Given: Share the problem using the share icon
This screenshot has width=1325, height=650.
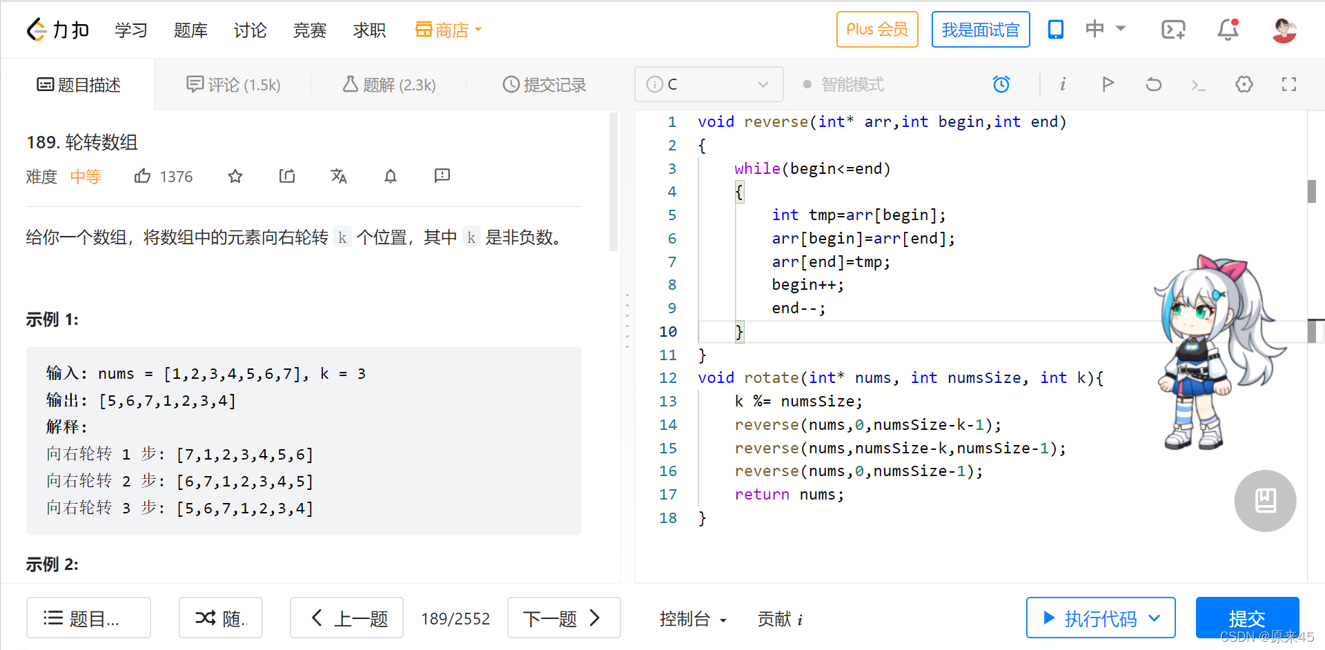Looking at the screenshot, I should click(x=287, y=176).
